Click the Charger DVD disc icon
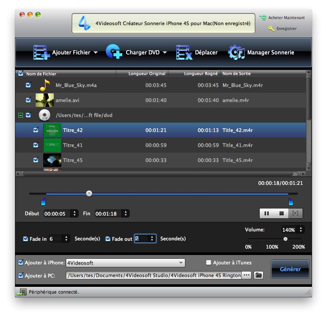The width and height of the screenshot is (327, 318). coord(114,52)
